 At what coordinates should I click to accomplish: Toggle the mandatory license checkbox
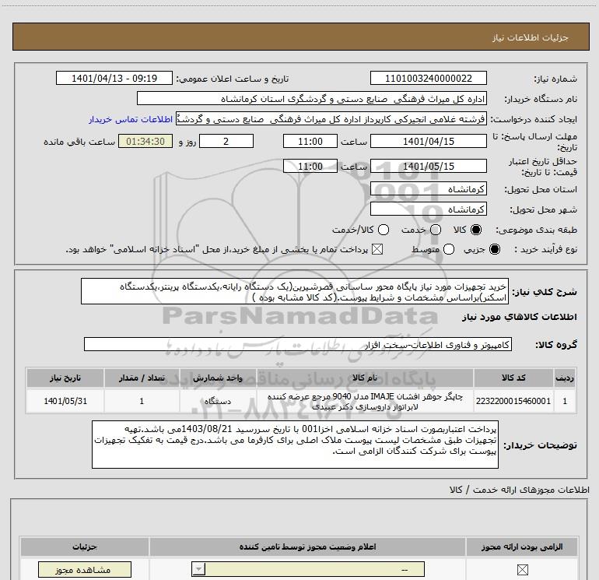(x=522, y=570)
